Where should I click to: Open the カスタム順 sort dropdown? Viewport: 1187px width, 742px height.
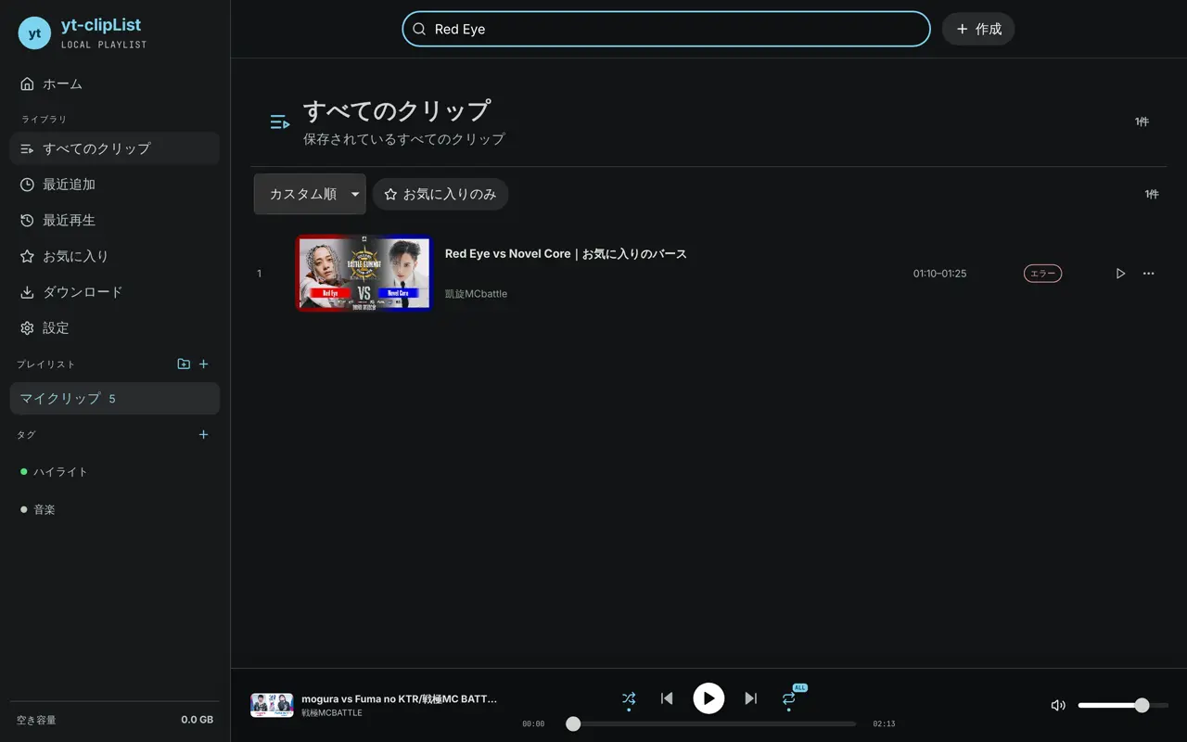click(x=310, y=194)
